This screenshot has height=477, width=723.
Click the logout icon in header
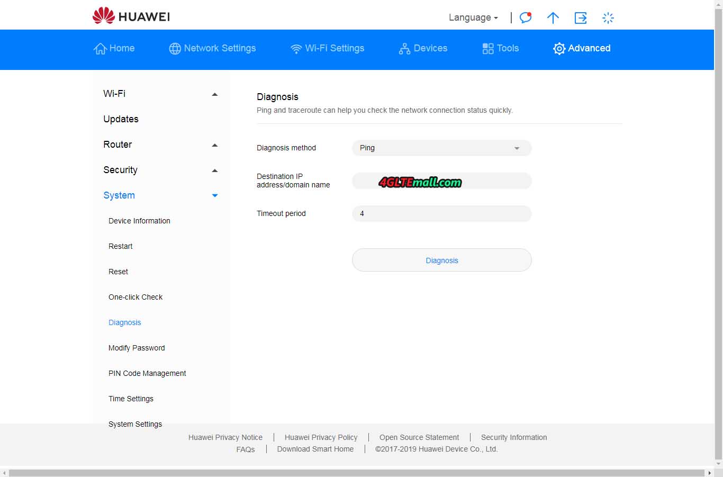click(581, 18)
